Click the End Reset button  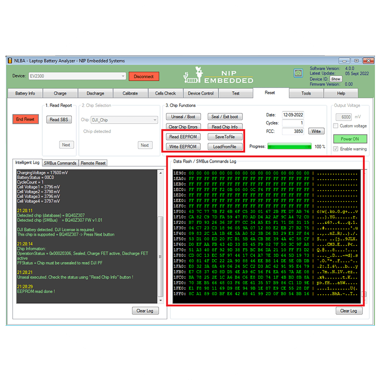click(26, 119)
